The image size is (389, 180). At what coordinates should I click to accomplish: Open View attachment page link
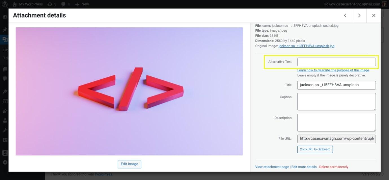[x=272, y=167]
